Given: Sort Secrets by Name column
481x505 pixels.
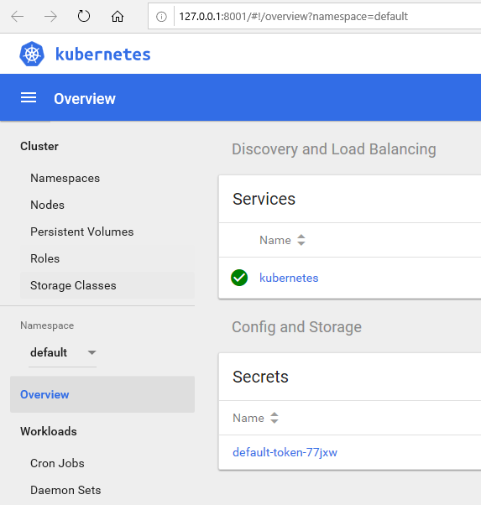Looking at the screenshot, I should 248,418.
